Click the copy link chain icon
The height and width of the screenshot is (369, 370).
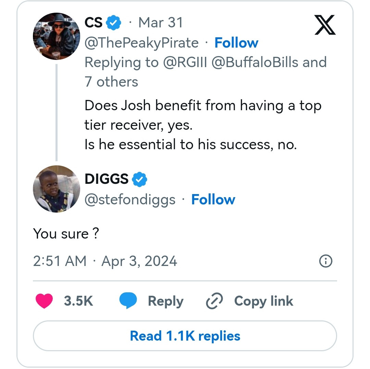point(214,301)
